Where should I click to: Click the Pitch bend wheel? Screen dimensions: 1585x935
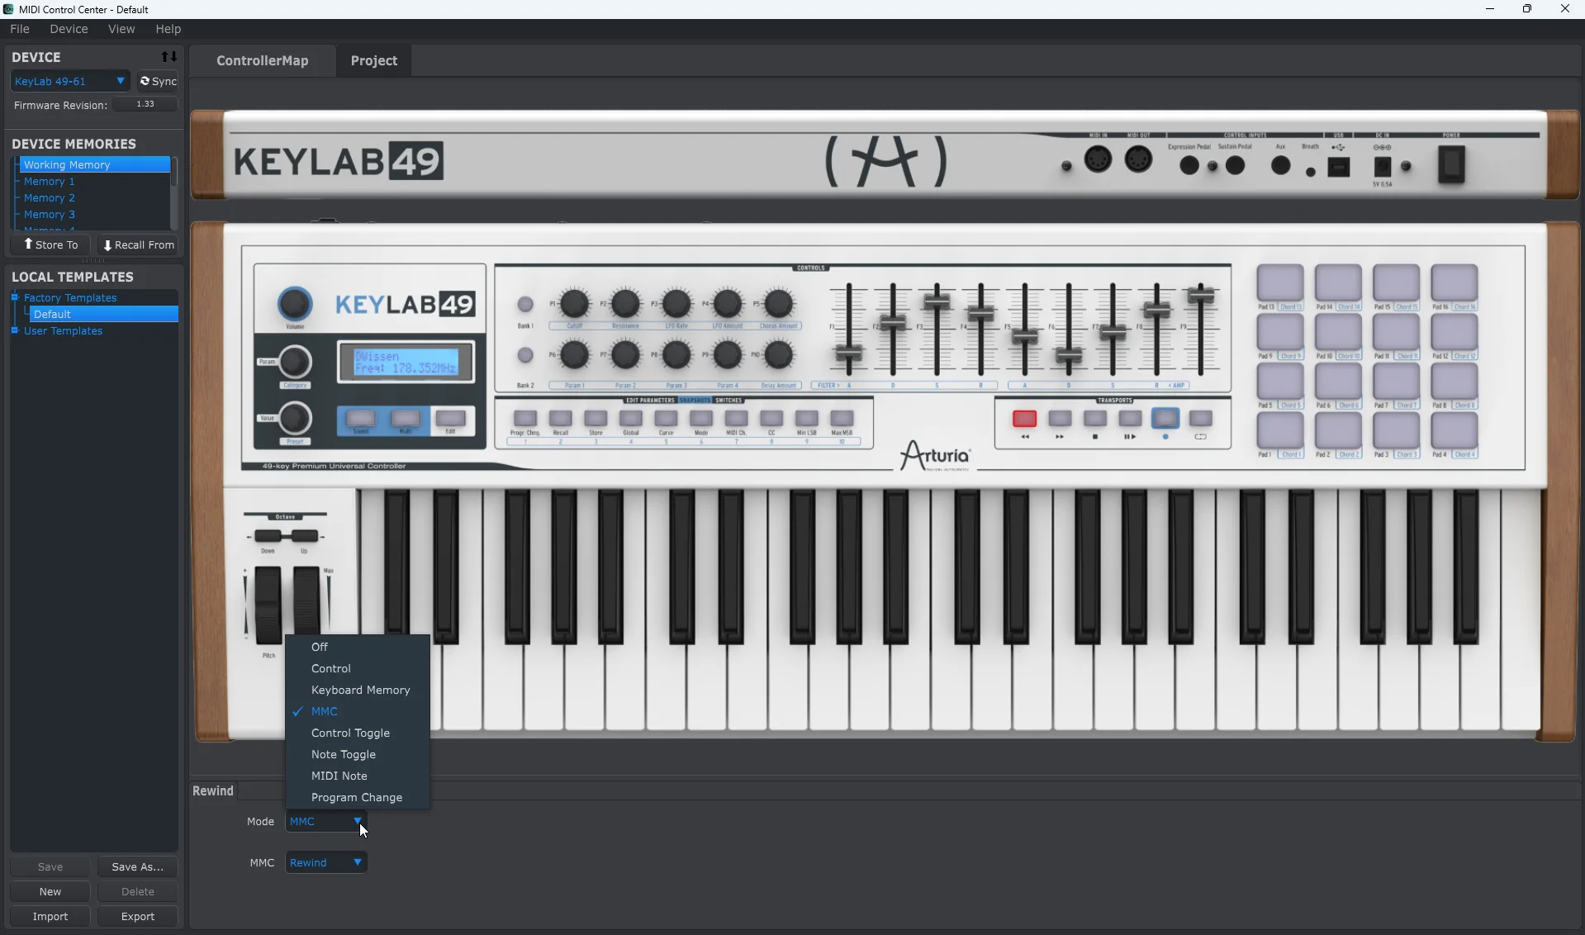tap(268, 605)
